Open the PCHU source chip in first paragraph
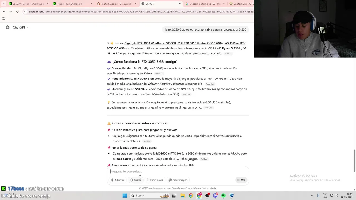 point(228,54)
